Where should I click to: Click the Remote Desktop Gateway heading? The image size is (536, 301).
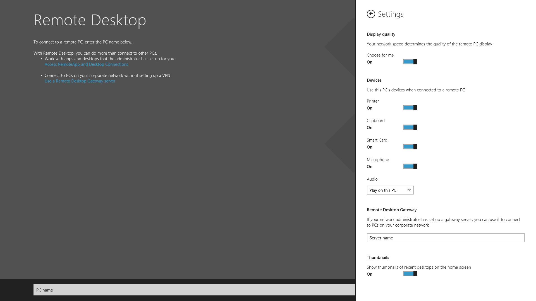(391, 210)
